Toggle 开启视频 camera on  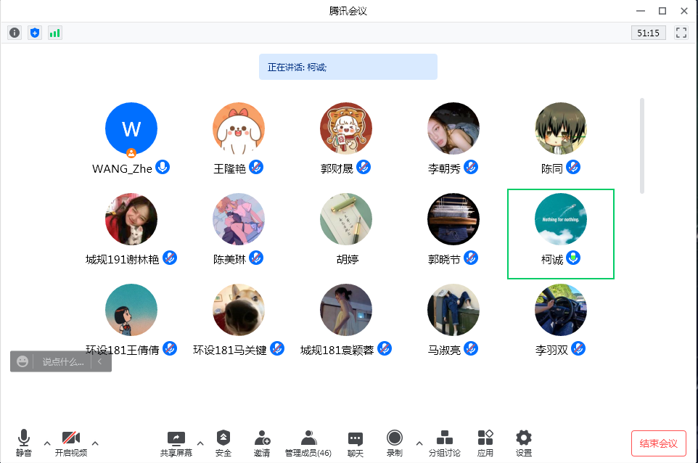[70, 442]
